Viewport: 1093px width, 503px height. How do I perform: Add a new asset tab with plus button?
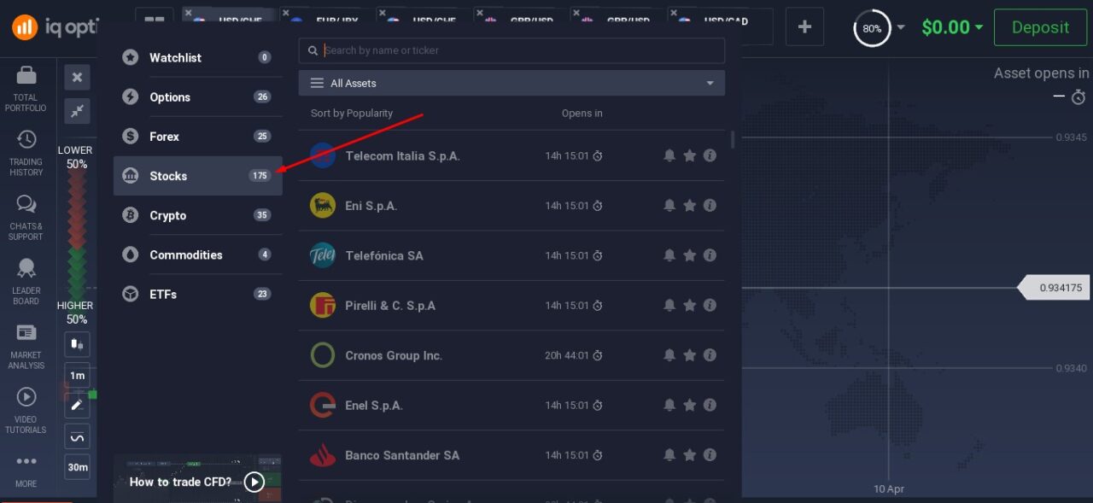click(804, 27)
